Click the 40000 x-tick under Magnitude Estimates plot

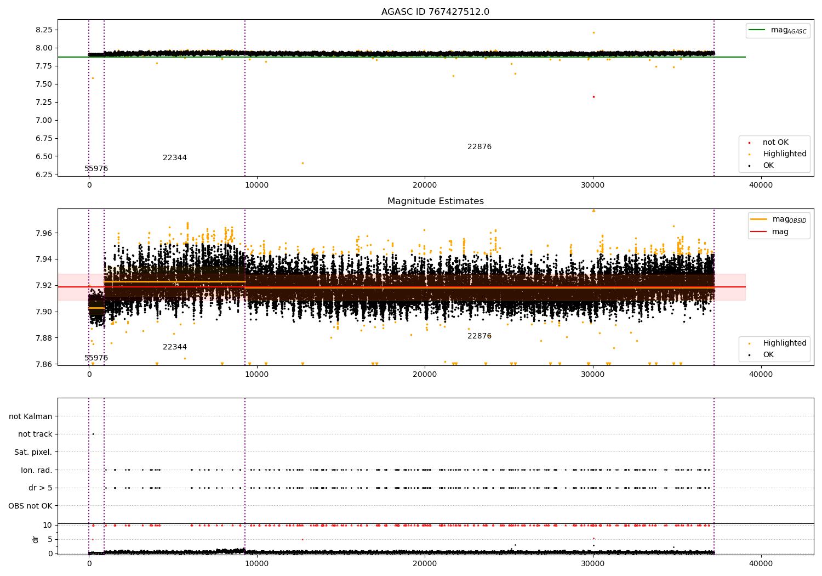pyautogui.click(x=761, y=375)
